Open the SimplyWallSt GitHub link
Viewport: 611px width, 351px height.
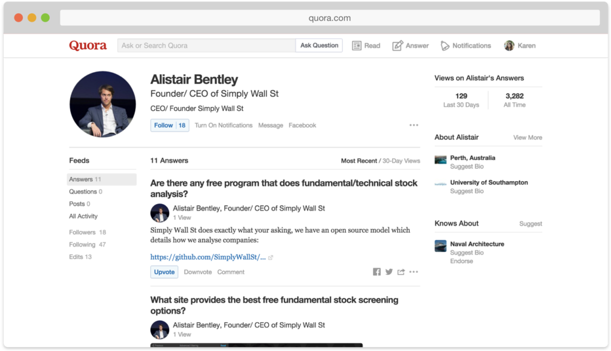coord(208,257)
